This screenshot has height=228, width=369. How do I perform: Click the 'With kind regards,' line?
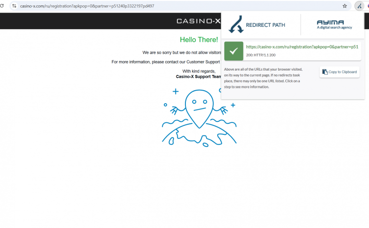coord(199,71)
